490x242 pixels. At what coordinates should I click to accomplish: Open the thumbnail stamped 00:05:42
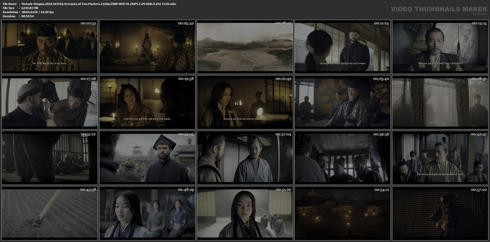tap(147, 47)
